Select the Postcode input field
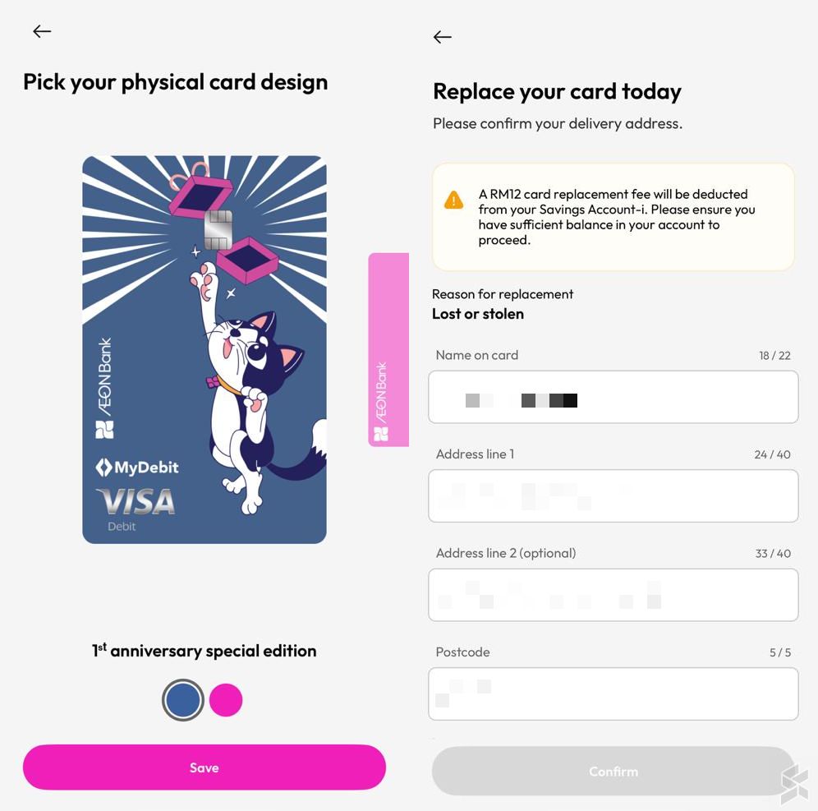This screenshot has height=811, width=818. (x=613, y=693)
